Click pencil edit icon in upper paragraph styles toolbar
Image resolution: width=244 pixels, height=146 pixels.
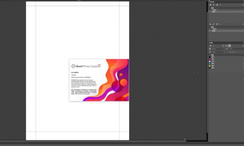(213, 5)
